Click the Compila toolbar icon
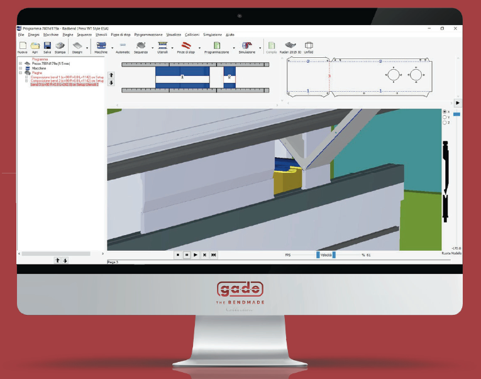481x379 pixels. coord(272,46)
